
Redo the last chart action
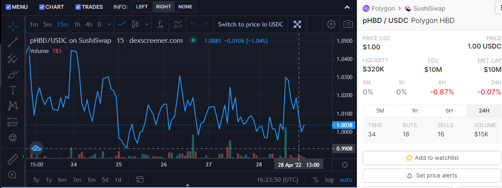tap(206, 24)
